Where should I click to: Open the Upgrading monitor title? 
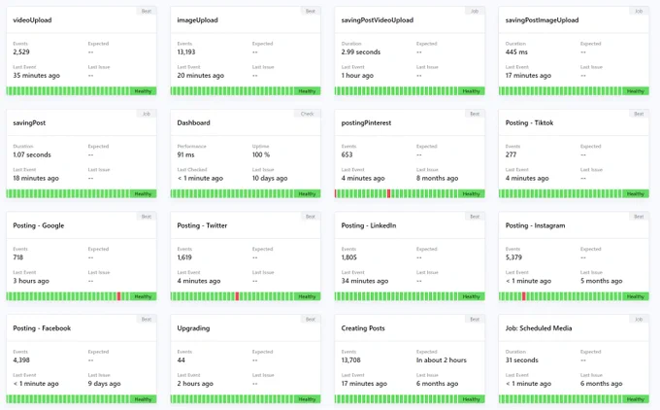pyautogui.click(x=193, y=328)
